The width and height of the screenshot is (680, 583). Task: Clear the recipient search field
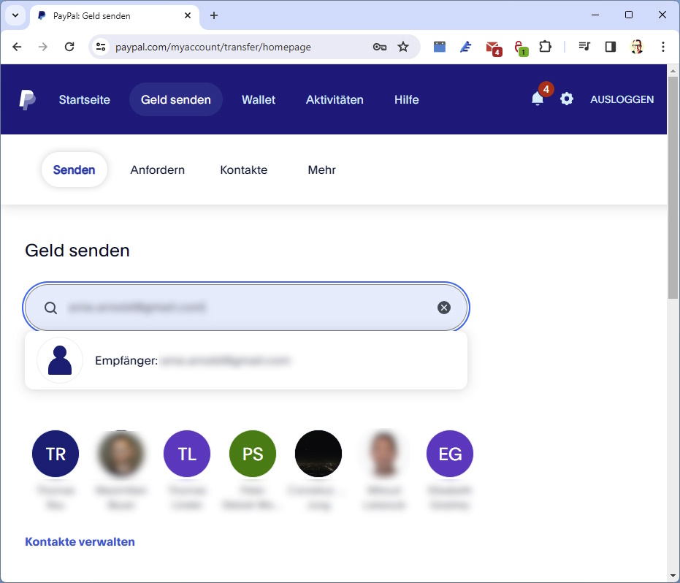(x=444, y=308)
